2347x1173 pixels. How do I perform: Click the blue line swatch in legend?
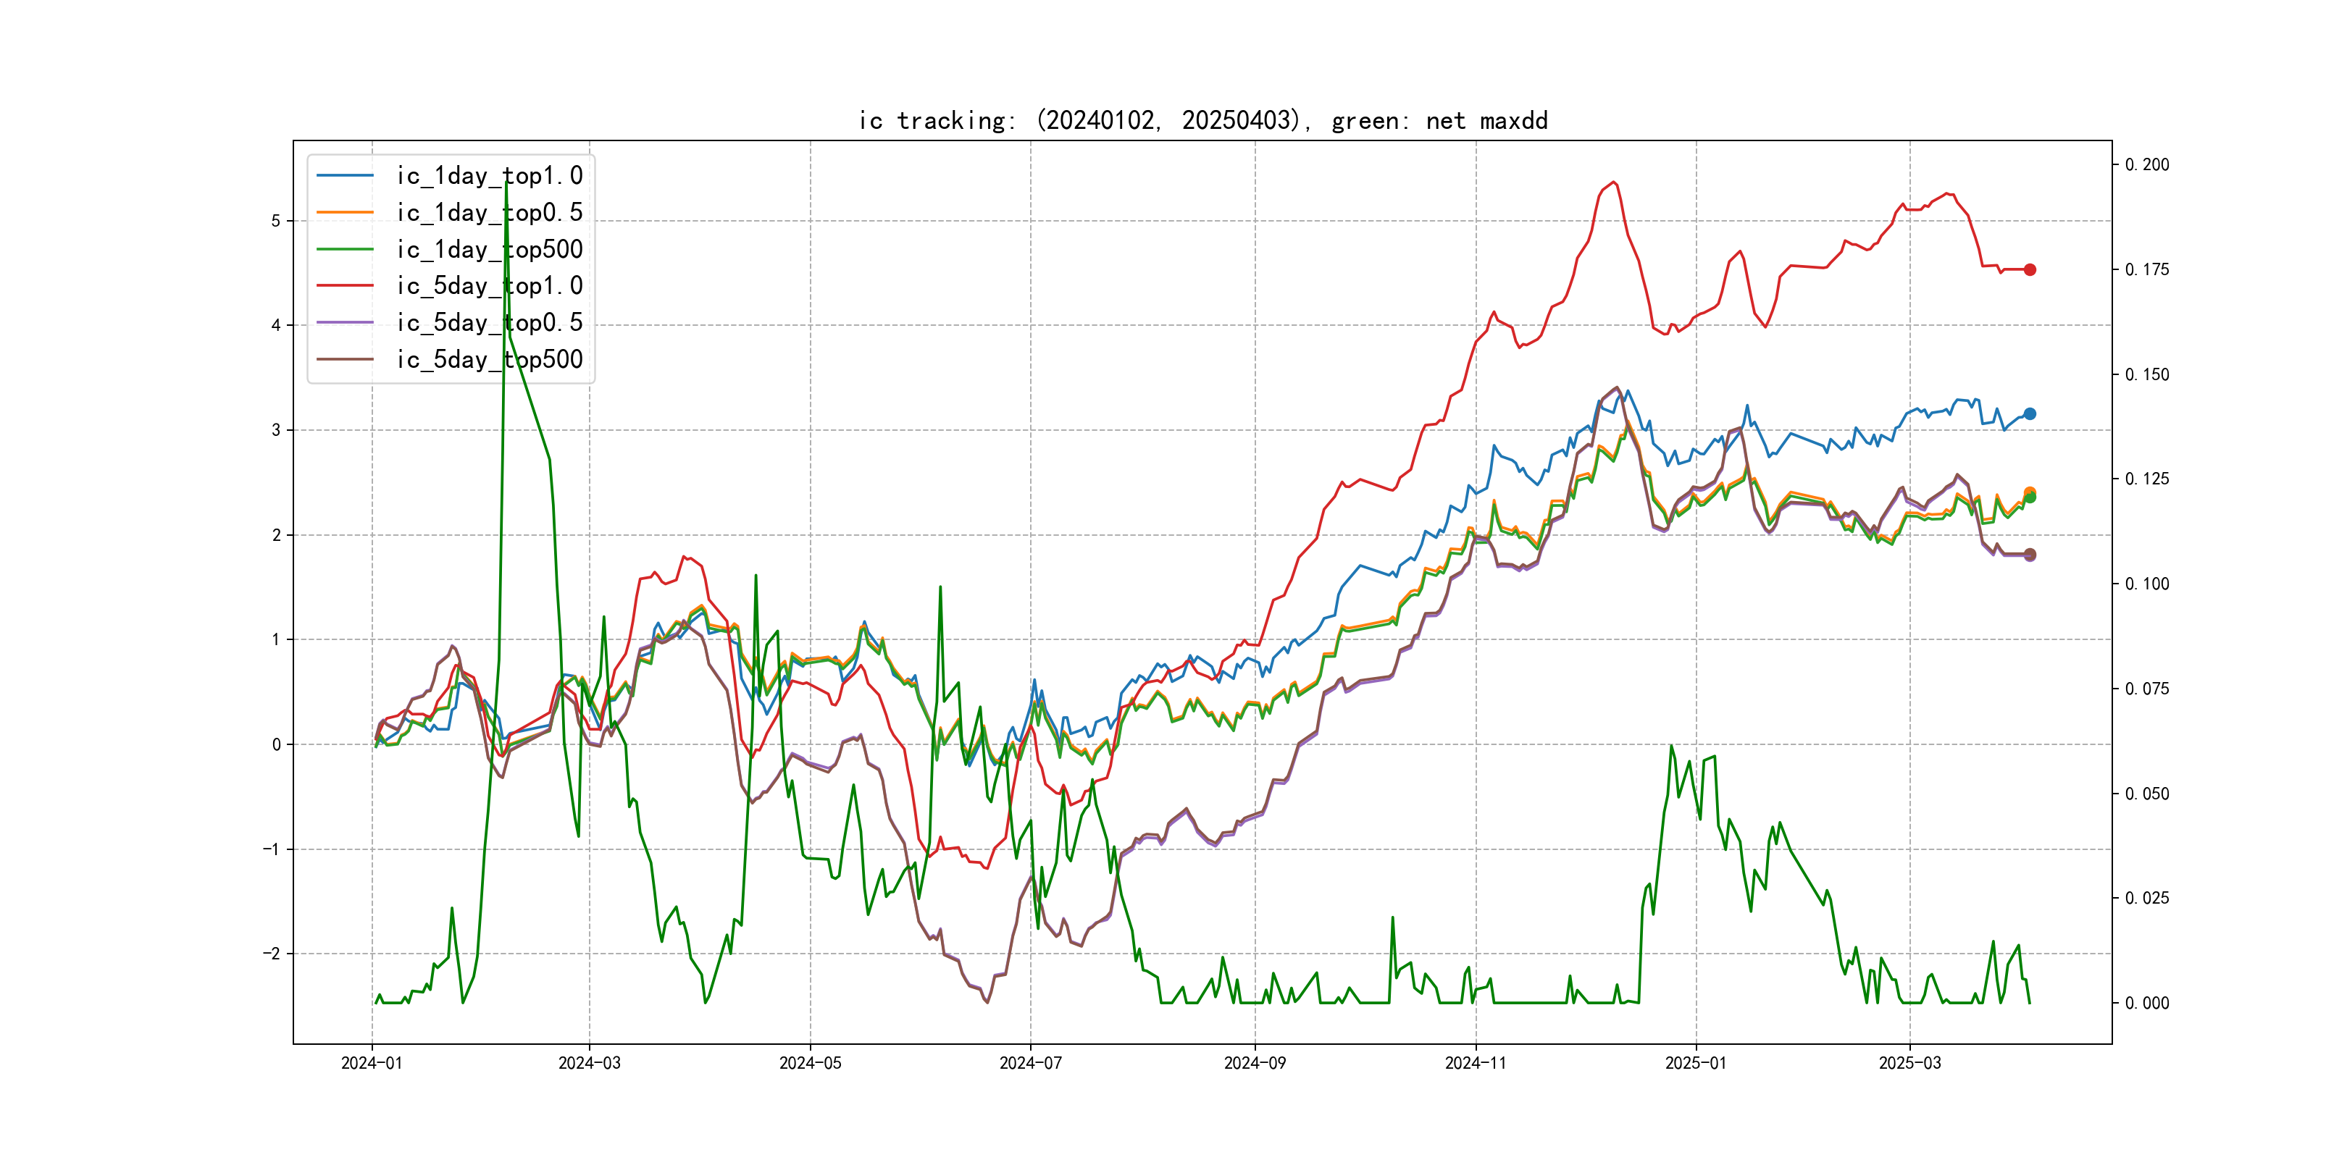point(346,176)
